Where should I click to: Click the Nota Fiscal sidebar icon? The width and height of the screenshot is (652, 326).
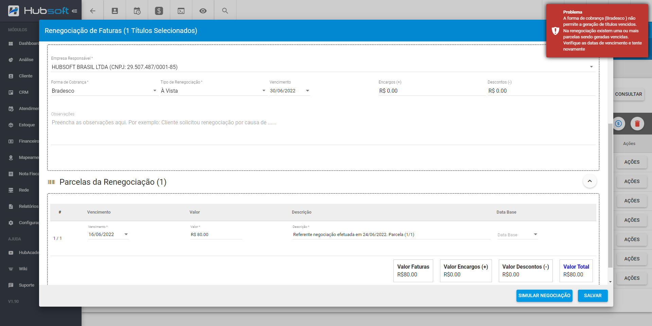click(x=11, y=174)
